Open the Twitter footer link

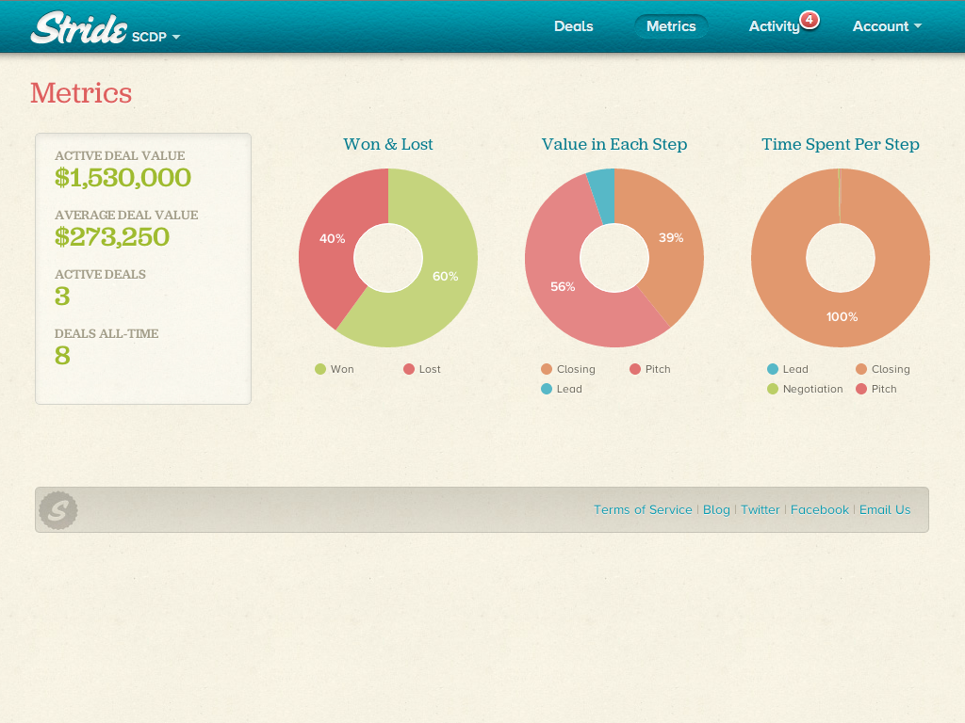click(x=761, y=509)
